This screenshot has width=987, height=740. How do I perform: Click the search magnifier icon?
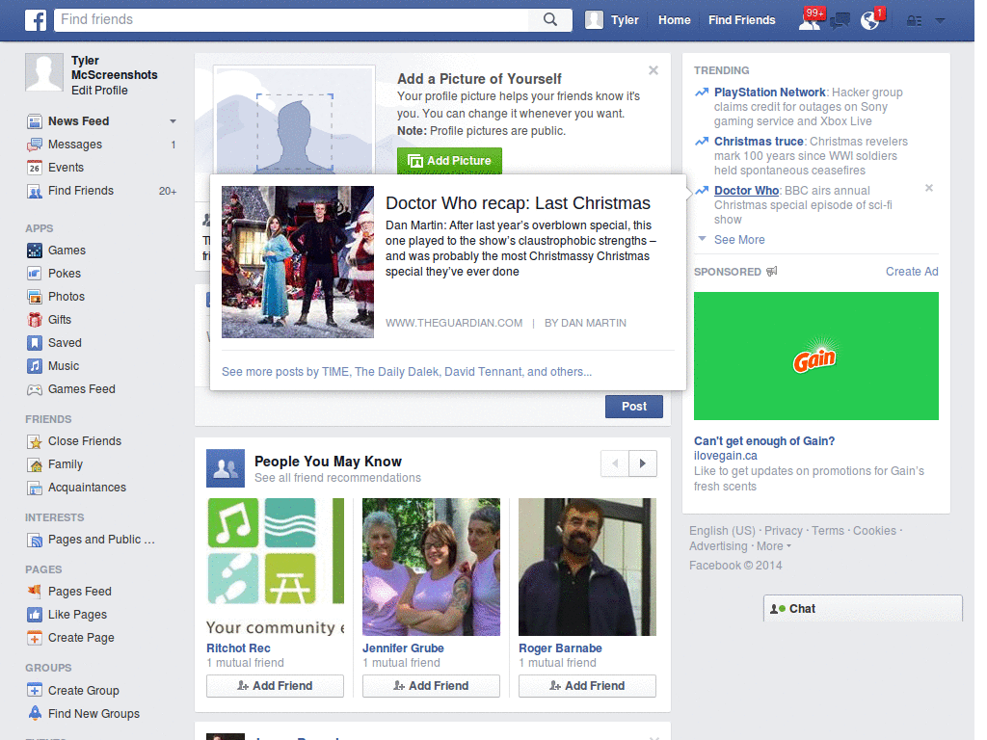550,19
